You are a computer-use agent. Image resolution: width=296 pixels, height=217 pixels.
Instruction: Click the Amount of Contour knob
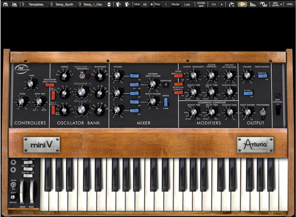(x=229, y=75)
